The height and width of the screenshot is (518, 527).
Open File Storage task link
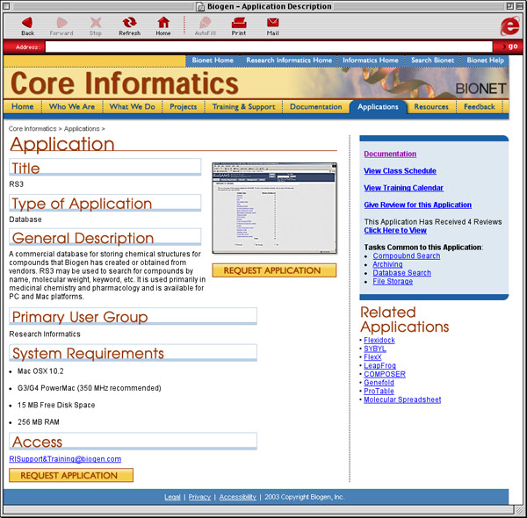(x=393, y=281)
